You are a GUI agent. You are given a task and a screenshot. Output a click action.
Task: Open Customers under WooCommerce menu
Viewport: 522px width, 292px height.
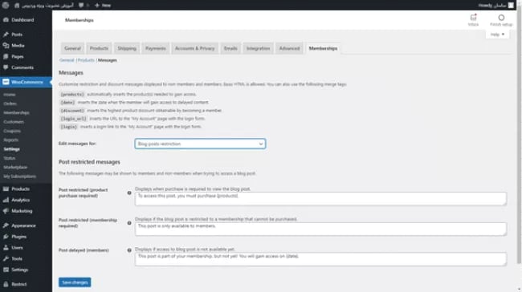tap(14, 122)
